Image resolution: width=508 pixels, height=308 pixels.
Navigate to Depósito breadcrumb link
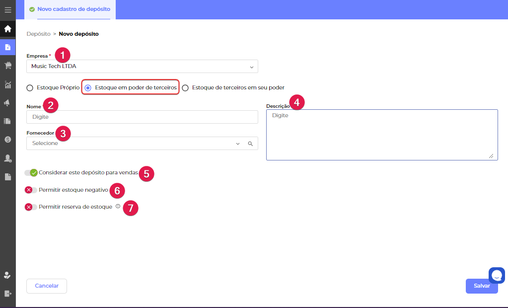click(x=38, y=34)
